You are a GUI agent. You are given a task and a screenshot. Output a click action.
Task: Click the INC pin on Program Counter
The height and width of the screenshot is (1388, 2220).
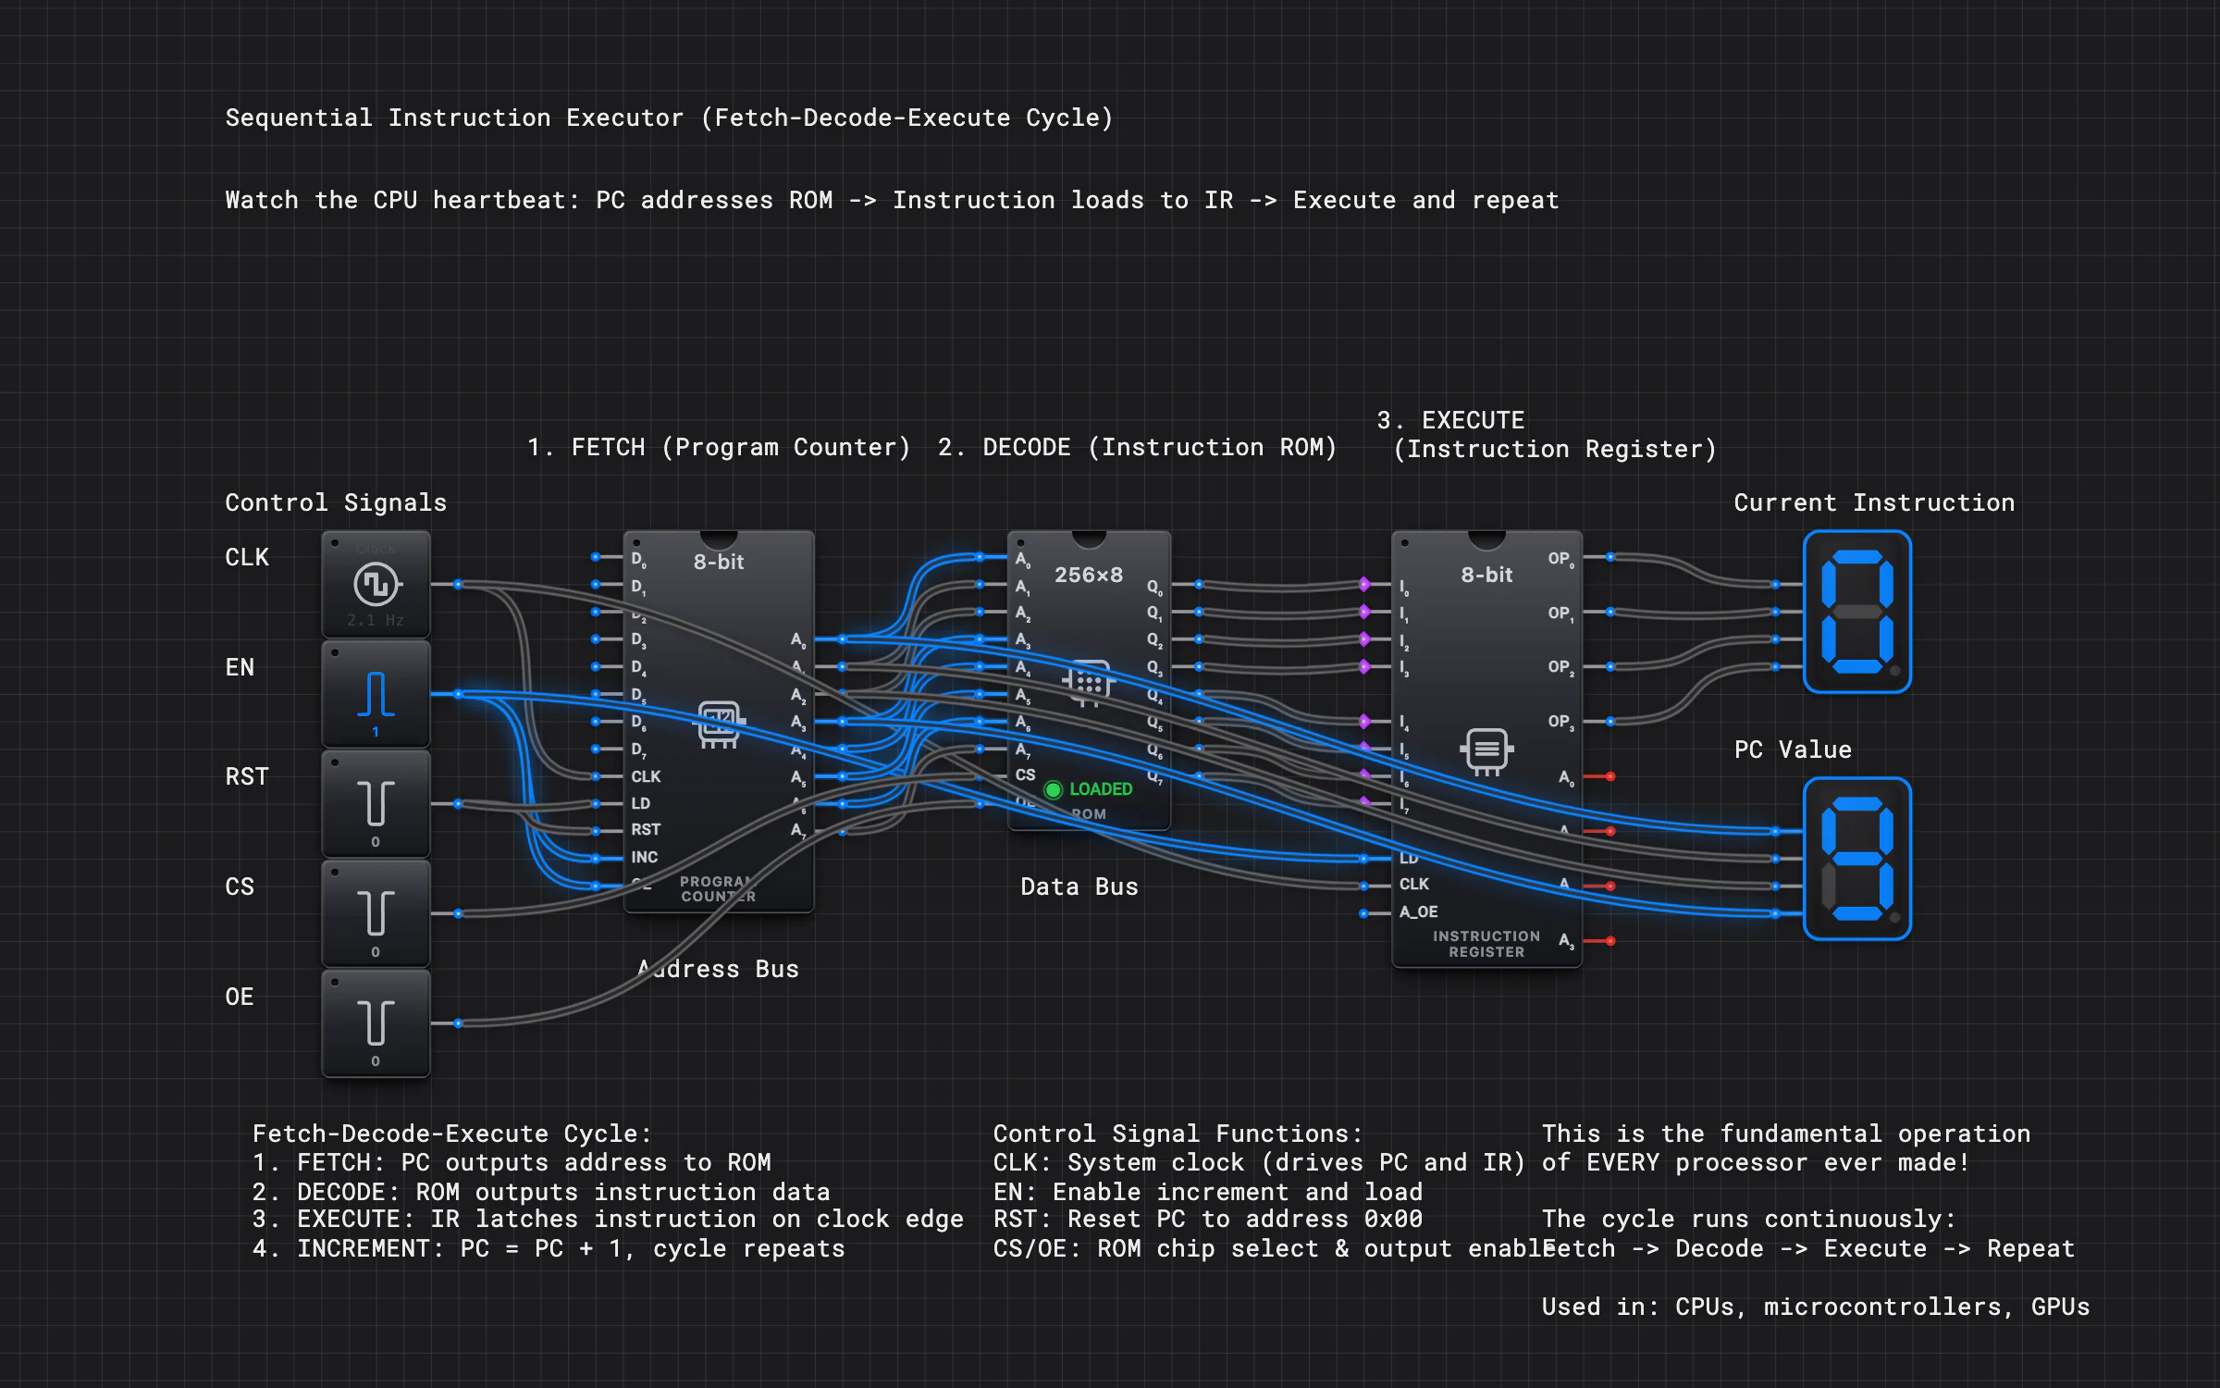[597, 859]
